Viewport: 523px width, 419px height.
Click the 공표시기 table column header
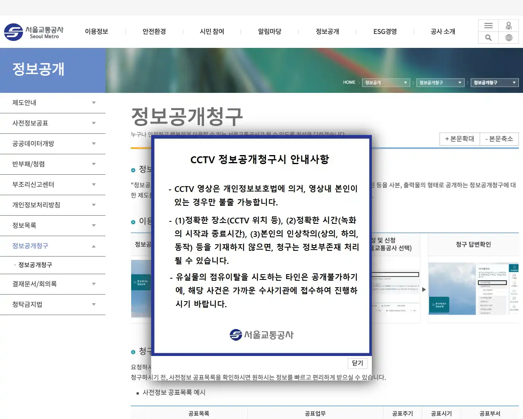pyautogui.click(x=441, y=414)
